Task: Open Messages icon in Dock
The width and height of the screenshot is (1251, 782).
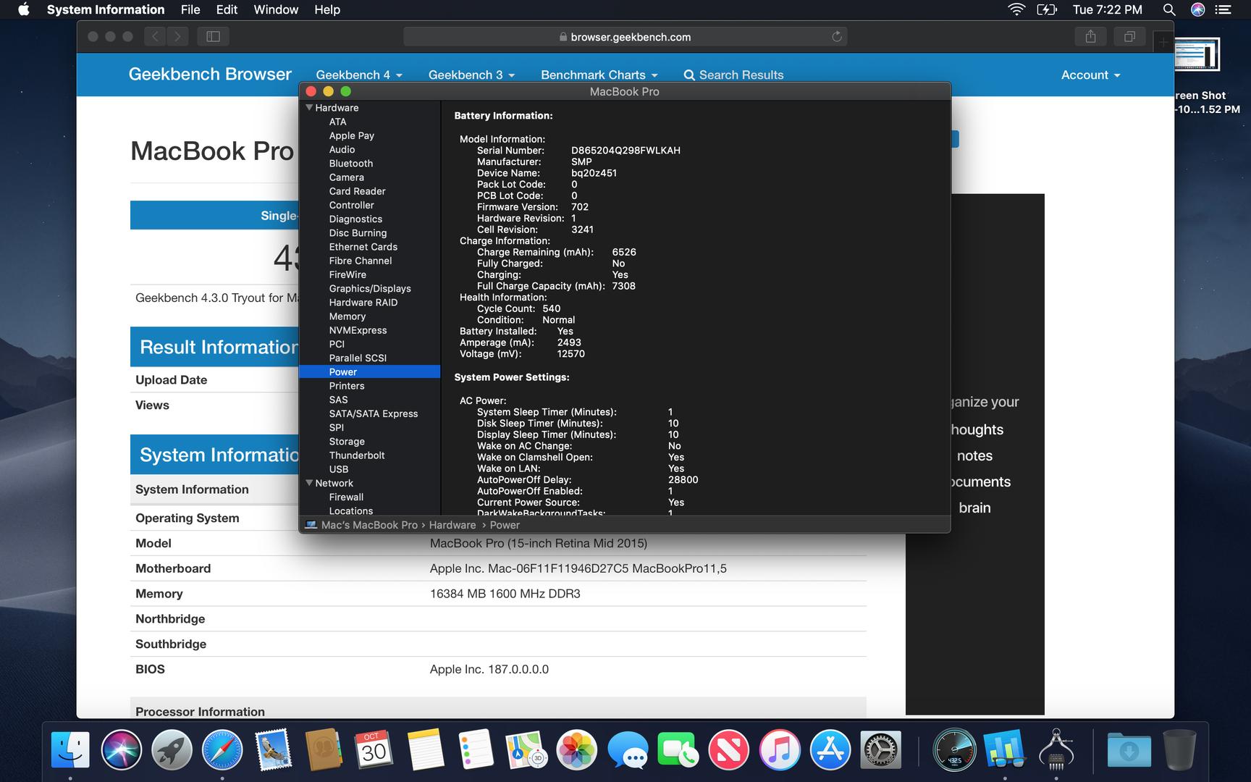Action: (x=628, y=749)
